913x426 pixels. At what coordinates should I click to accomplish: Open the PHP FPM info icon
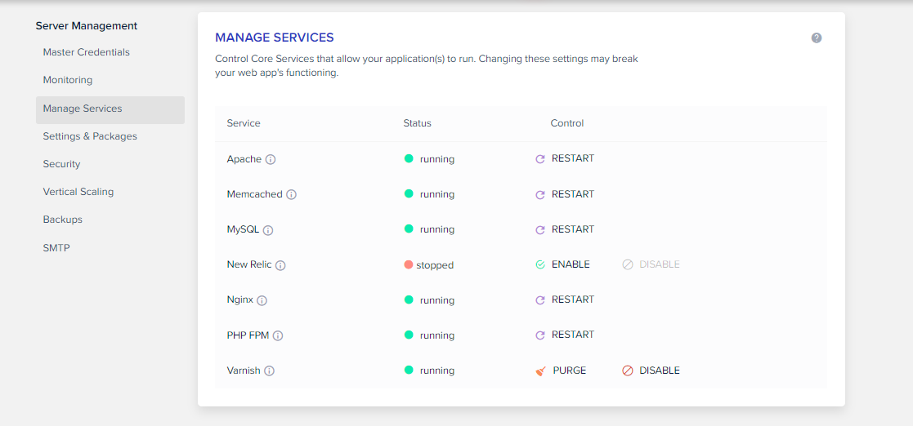278,335
